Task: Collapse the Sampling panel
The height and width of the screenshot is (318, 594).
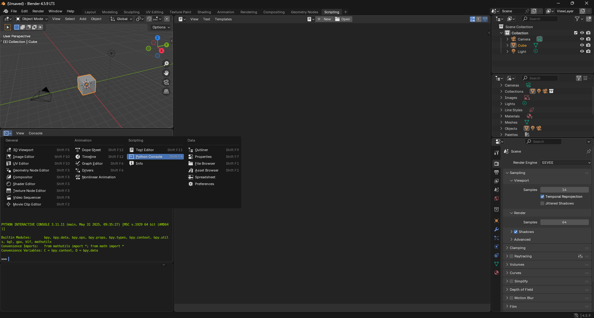Action: click(x=507, y=173)
